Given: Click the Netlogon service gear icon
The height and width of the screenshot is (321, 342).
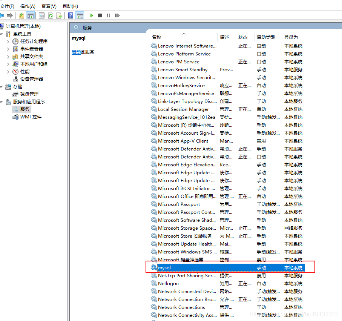Looking at the screenshot, I should coord(154,283).
